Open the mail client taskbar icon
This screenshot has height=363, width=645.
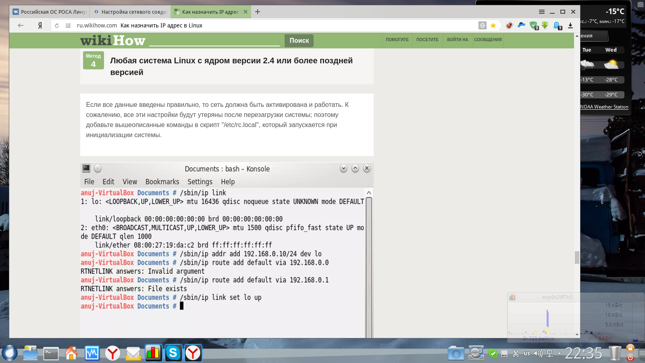point(133,353)
